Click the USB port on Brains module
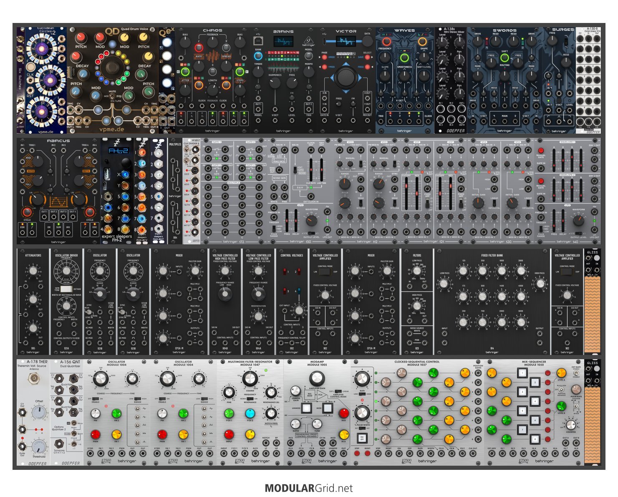Screen dimensions: 618x497 pos(258,41)
